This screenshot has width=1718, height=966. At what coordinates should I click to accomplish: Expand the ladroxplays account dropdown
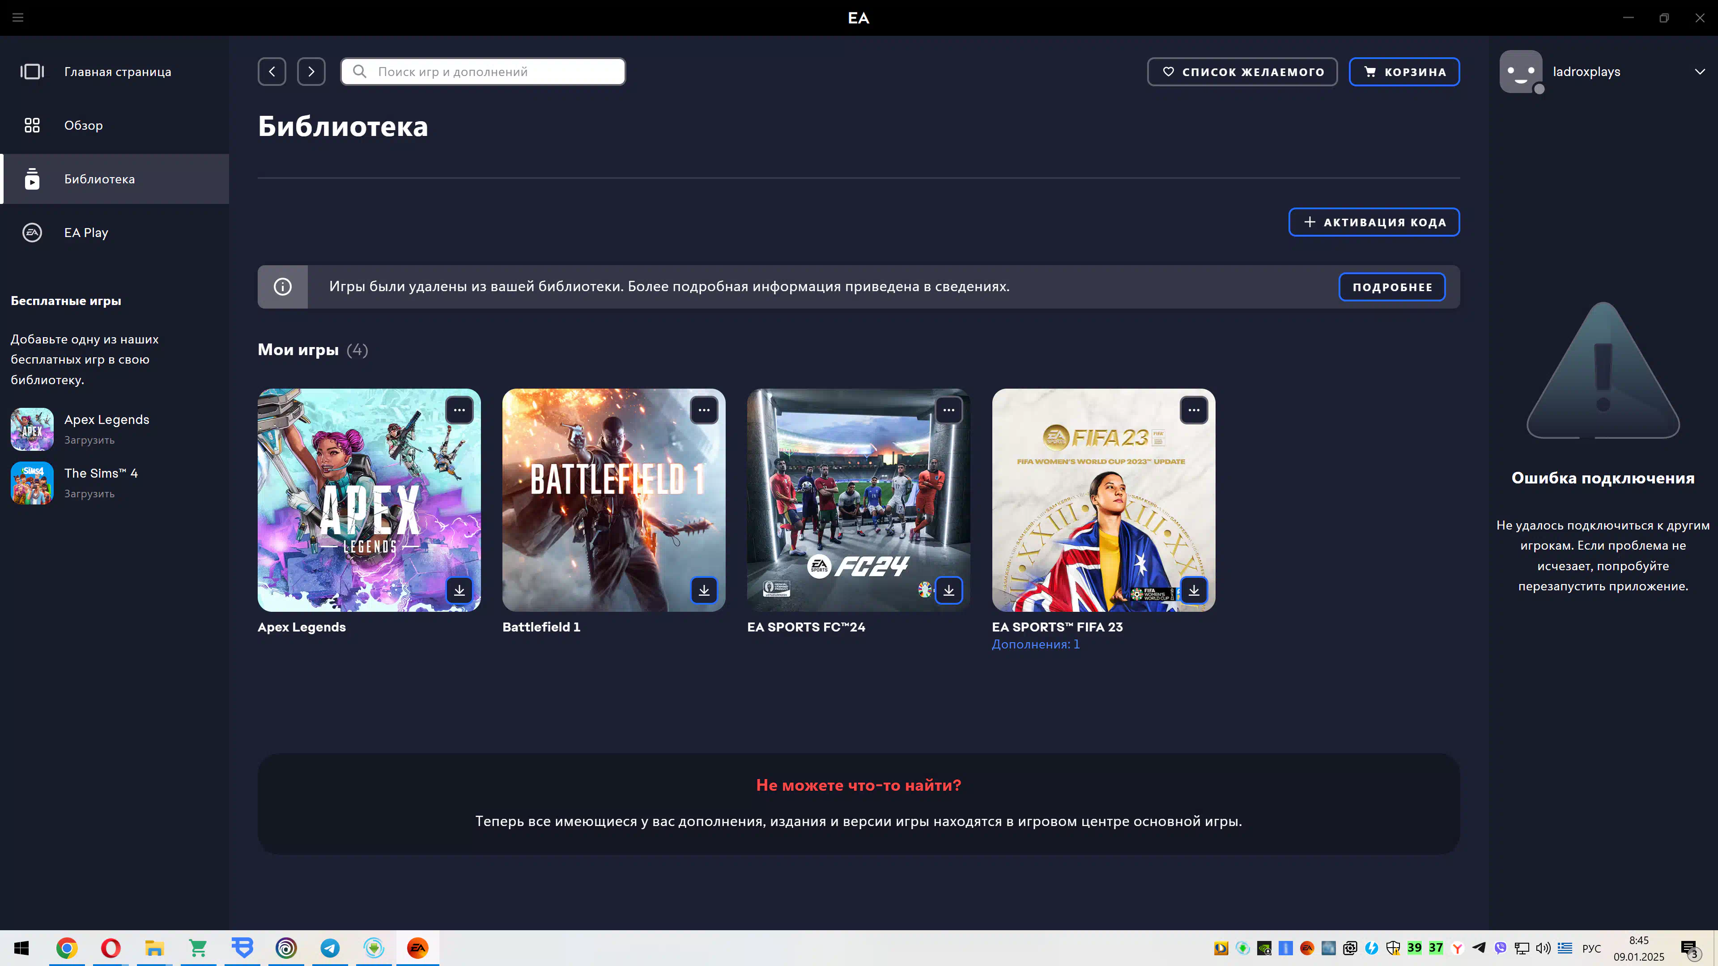1699,72
